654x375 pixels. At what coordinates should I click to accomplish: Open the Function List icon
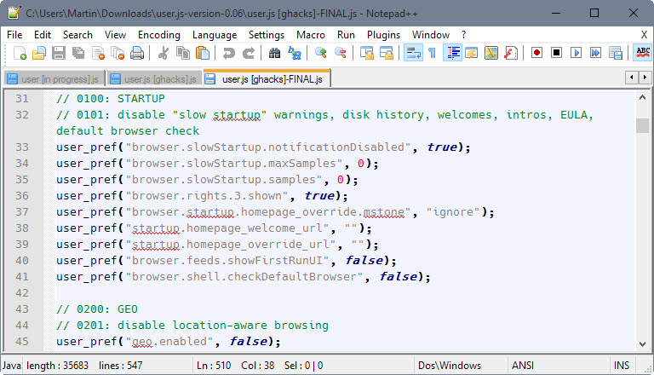click(511, 53)
